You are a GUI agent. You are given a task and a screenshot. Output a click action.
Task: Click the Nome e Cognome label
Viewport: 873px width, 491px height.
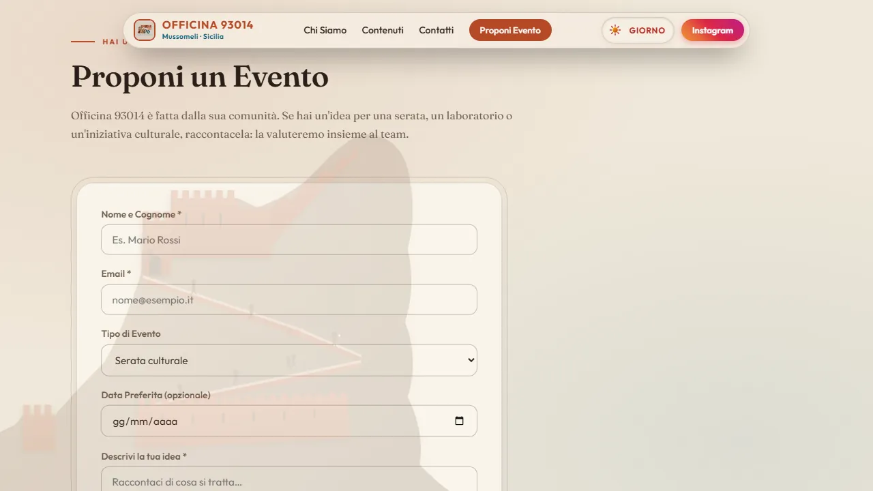141,214
